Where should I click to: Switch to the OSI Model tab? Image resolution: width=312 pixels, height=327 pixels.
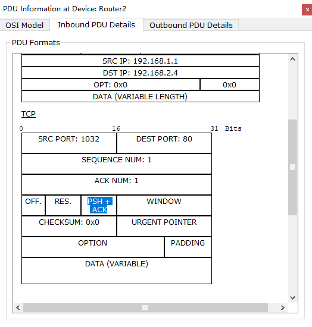[24, 25]
